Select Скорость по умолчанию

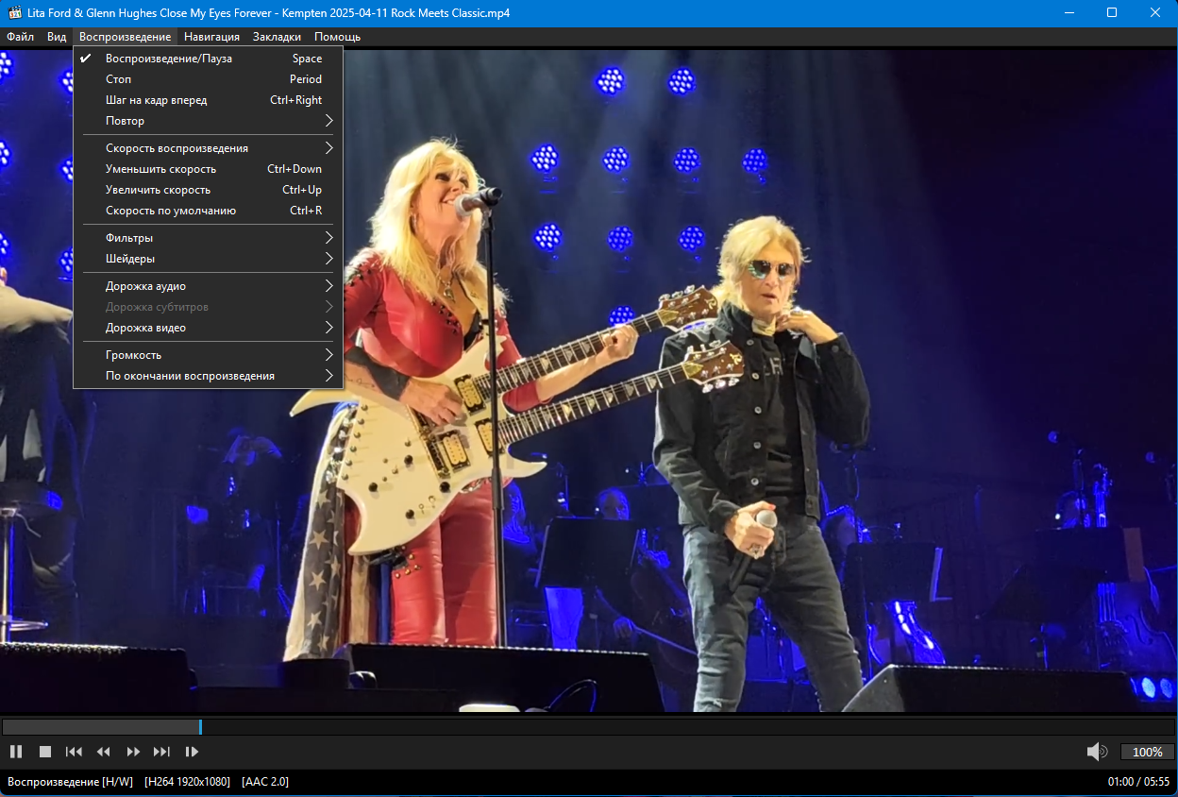point(208,211)
